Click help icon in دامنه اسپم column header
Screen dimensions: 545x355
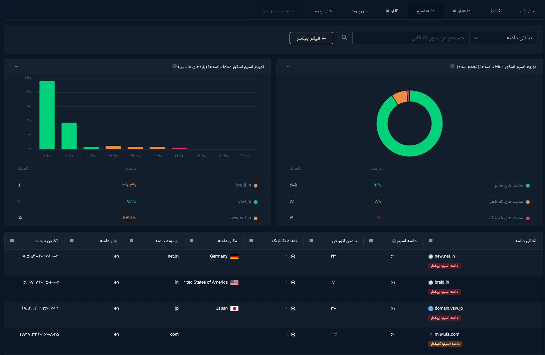[x=394, y=241]
